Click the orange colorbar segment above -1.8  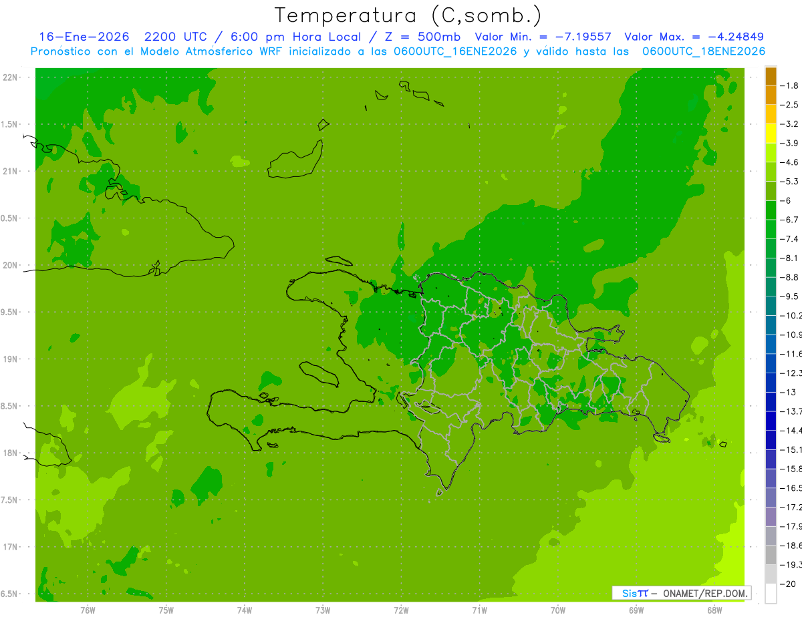click(771, 76)
